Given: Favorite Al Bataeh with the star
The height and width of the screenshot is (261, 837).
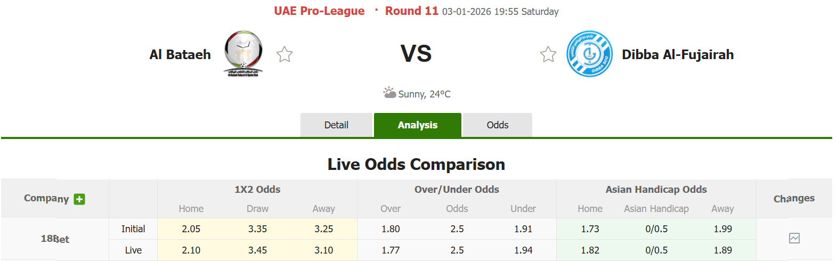Looking at the screenshot, I should coord(285,54).
